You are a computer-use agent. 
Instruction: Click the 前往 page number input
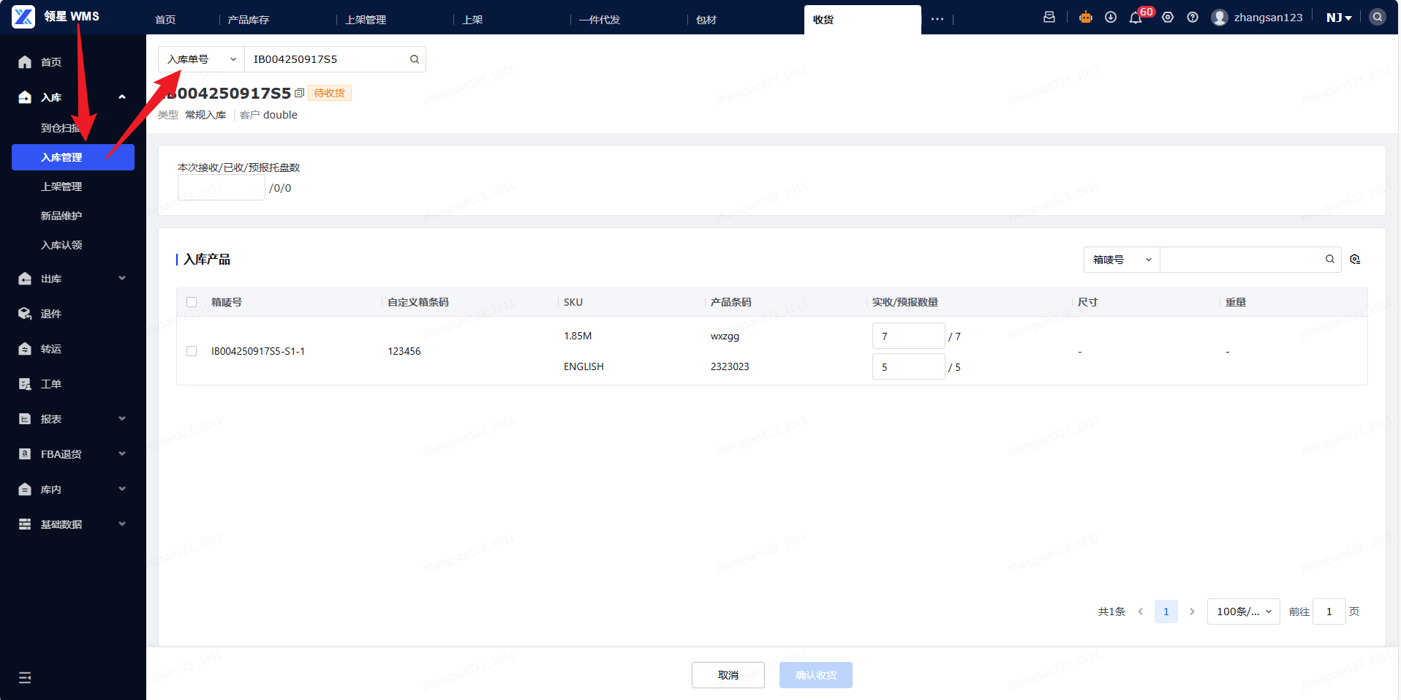(1329, 611)
